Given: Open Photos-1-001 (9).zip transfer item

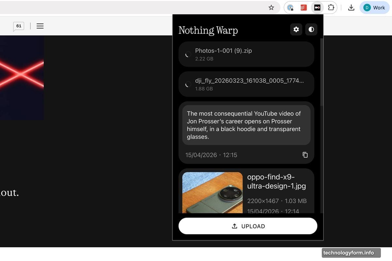Looking at the screenshot, I should click(x=246, y=54).
